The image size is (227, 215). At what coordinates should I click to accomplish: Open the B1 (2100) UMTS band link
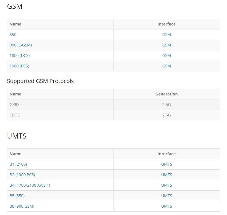pyautogui.click(x=18, y=164)
